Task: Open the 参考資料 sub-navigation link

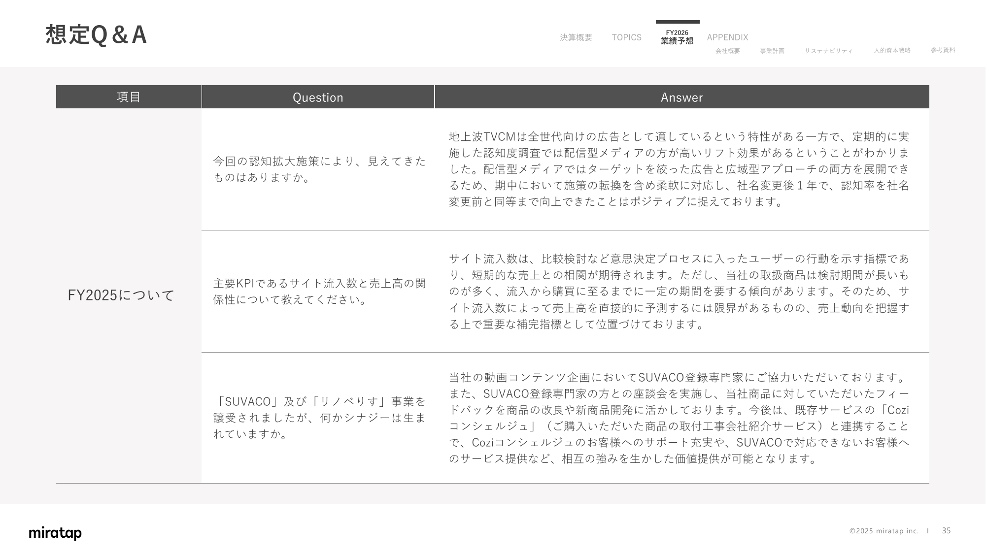Action: pos(943,50)
